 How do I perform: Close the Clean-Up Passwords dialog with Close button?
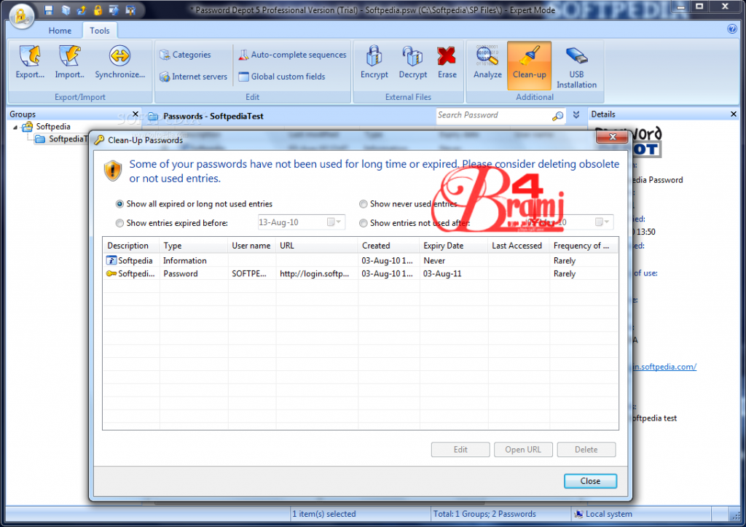pos(590,481)
